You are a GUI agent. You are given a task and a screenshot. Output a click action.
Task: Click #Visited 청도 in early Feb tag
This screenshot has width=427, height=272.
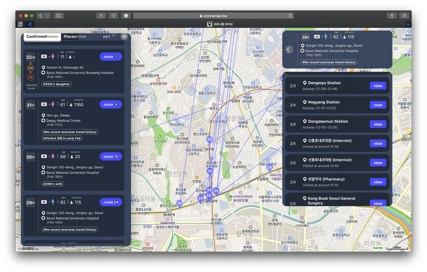pos(62,138)
